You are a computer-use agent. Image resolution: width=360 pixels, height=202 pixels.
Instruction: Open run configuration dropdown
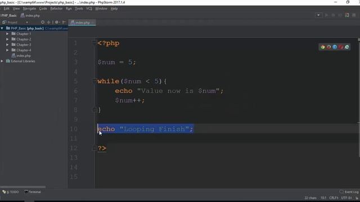click(x=318, y=15)
